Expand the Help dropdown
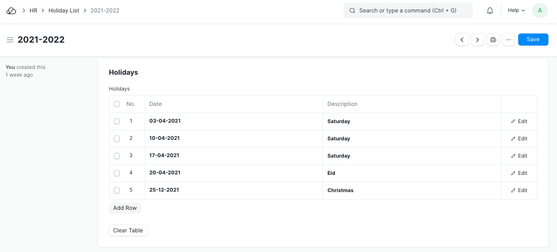 click(516, 11)
